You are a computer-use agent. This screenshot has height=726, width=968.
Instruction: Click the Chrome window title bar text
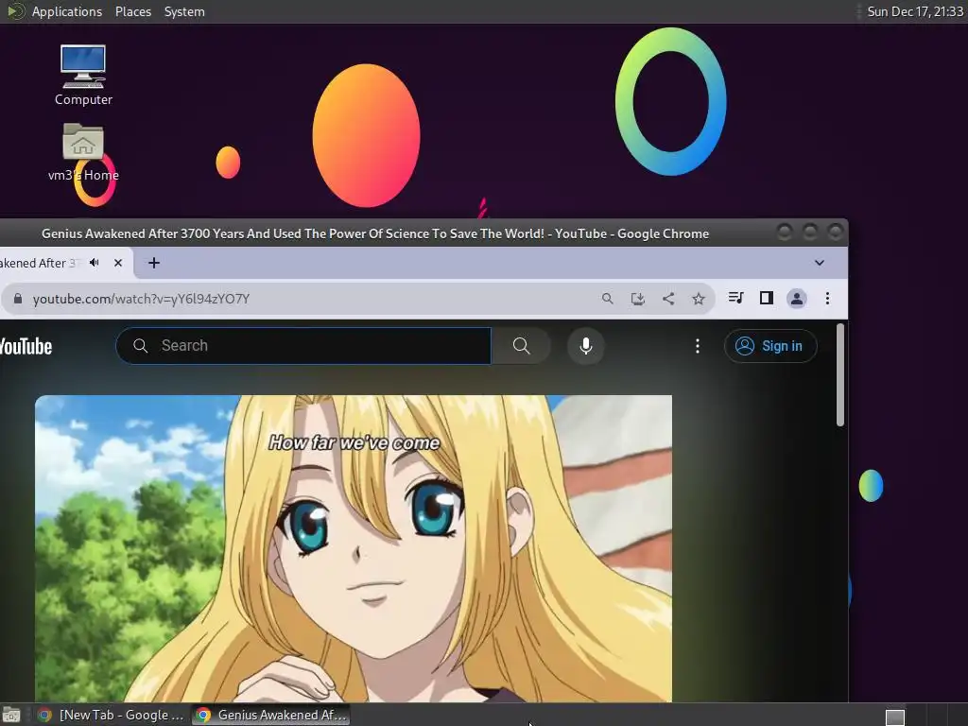[x=374, y=234]
